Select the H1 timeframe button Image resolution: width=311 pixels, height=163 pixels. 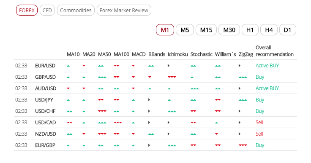(x=250, y=30)
